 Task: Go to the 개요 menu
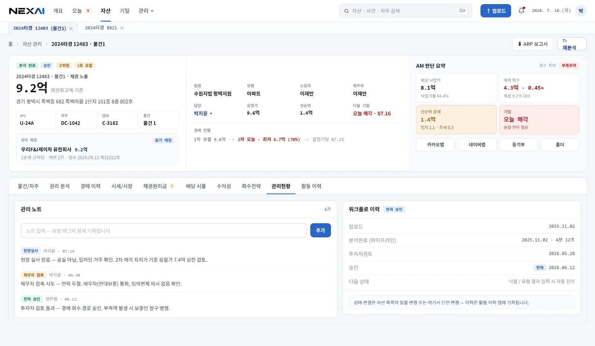click(58, 11)
